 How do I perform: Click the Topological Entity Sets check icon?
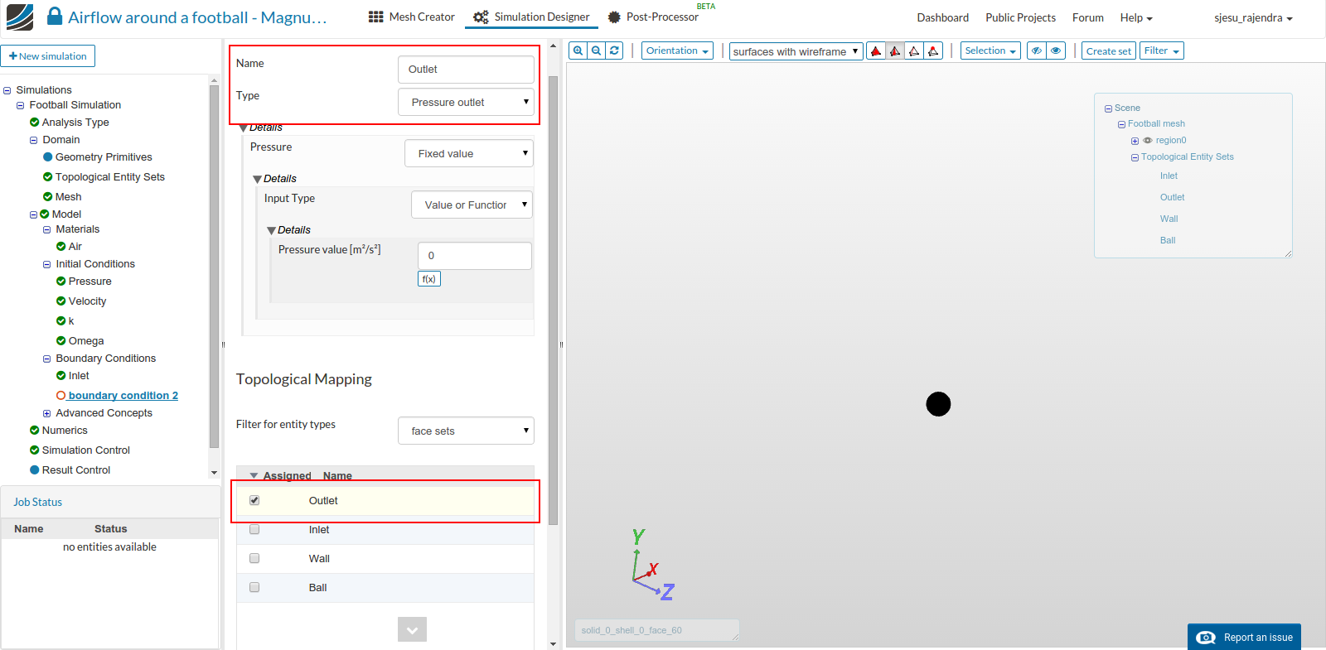[47, 176]
